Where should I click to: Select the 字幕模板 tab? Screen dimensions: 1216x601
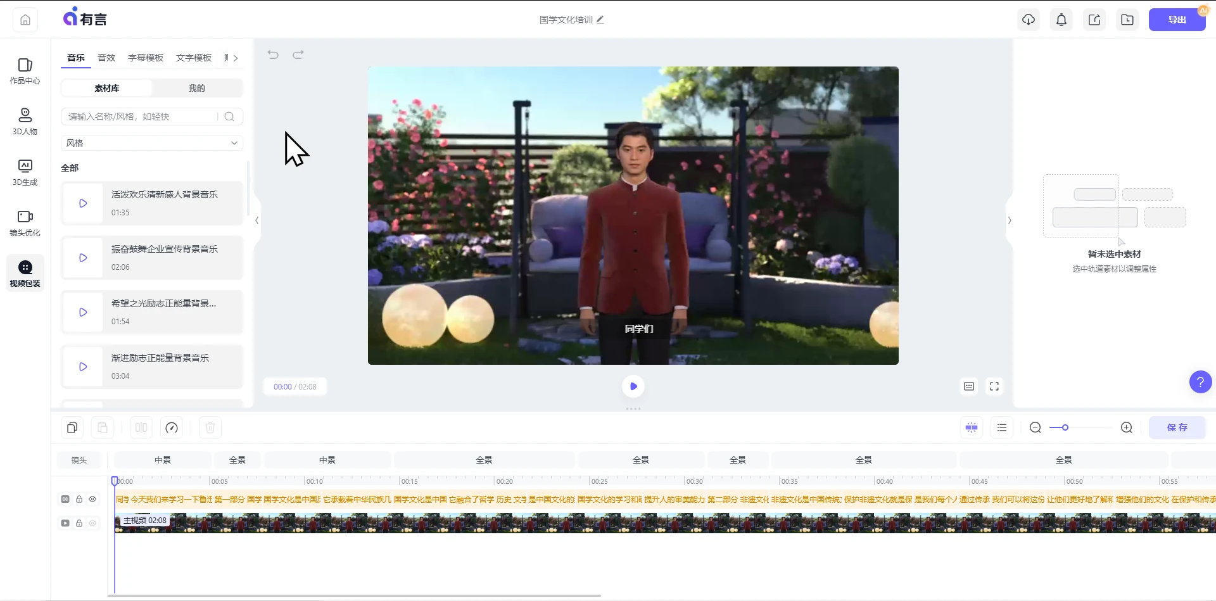click(x=146, y=58)
